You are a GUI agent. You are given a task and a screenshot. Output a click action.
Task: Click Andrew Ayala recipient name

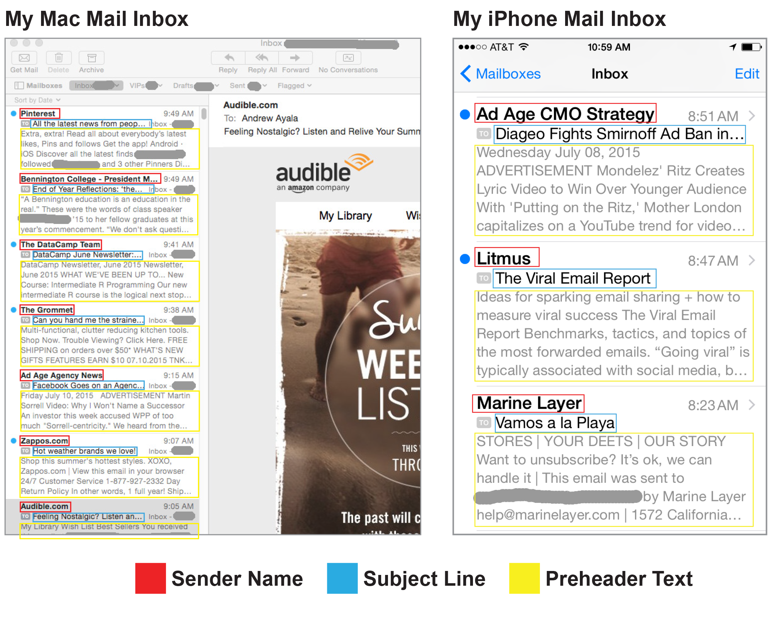click(x=270, y=118)
